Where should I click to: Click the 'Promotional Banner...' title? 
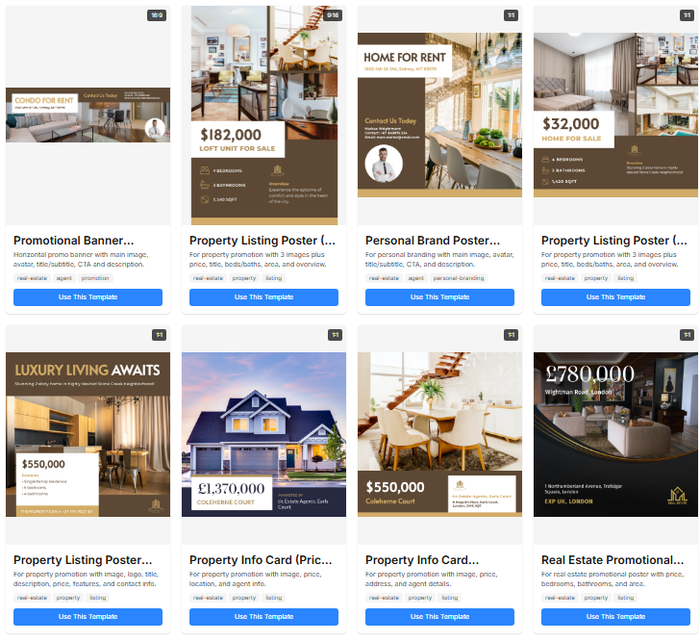74,241
